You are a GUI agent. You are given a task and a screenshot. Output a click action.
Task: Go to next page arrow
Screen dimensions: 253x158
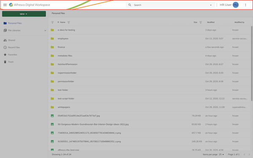coord(249,155)
